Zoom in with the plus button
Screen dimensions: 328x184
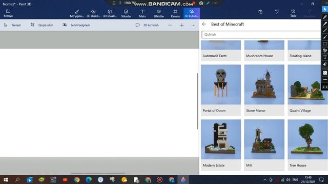(x=181, y=25)
